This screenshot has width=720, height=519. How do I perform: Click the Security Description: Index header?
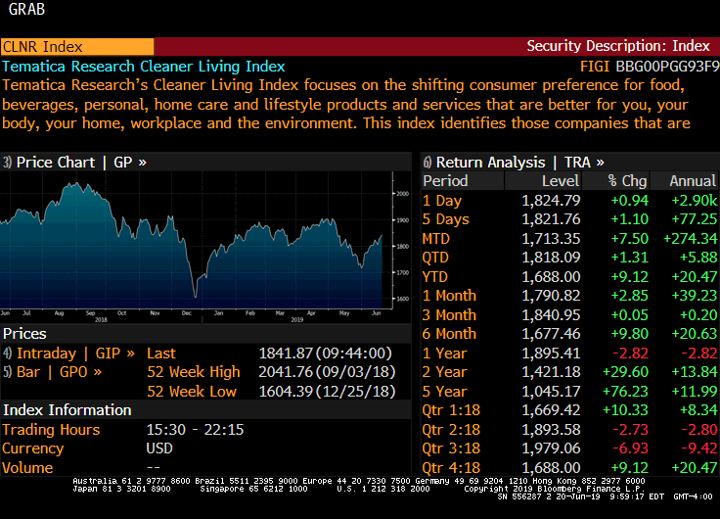618,46
